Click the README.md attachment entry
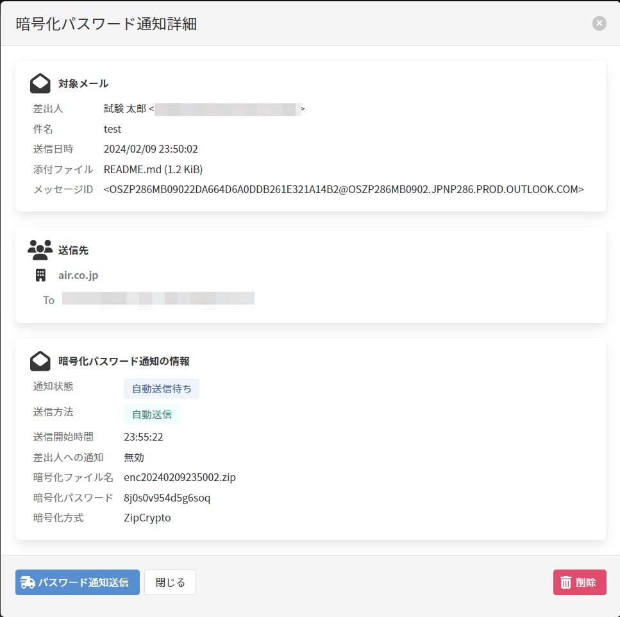Viewport: 620px width, 617px height. pos(153,169)
